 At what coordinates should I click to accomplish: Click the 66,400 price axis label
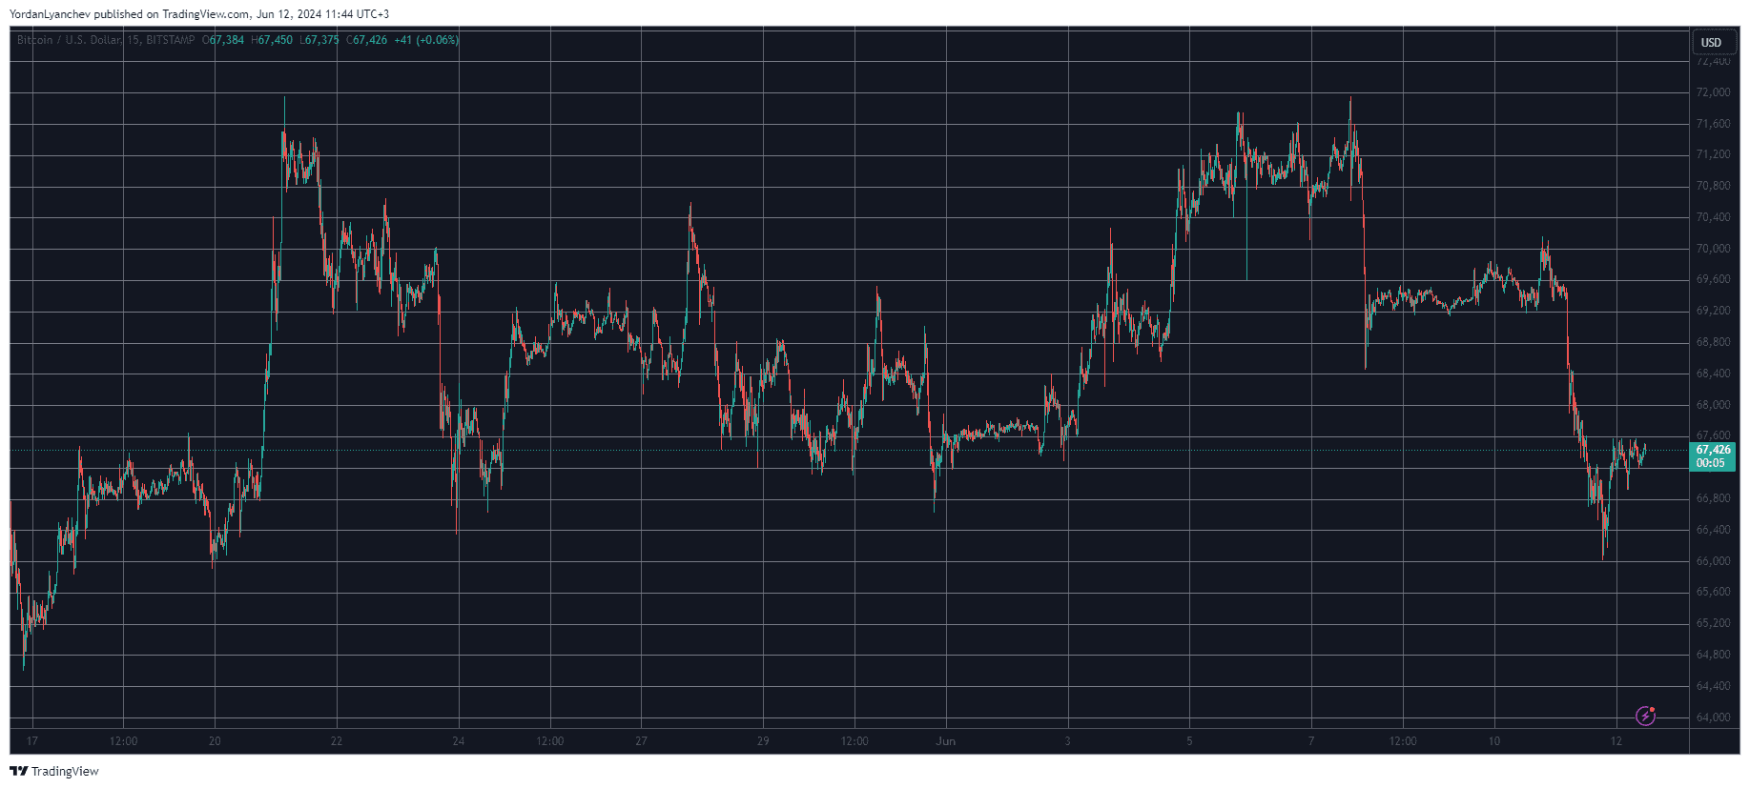pyautogui.click(x=1713, y=530)
